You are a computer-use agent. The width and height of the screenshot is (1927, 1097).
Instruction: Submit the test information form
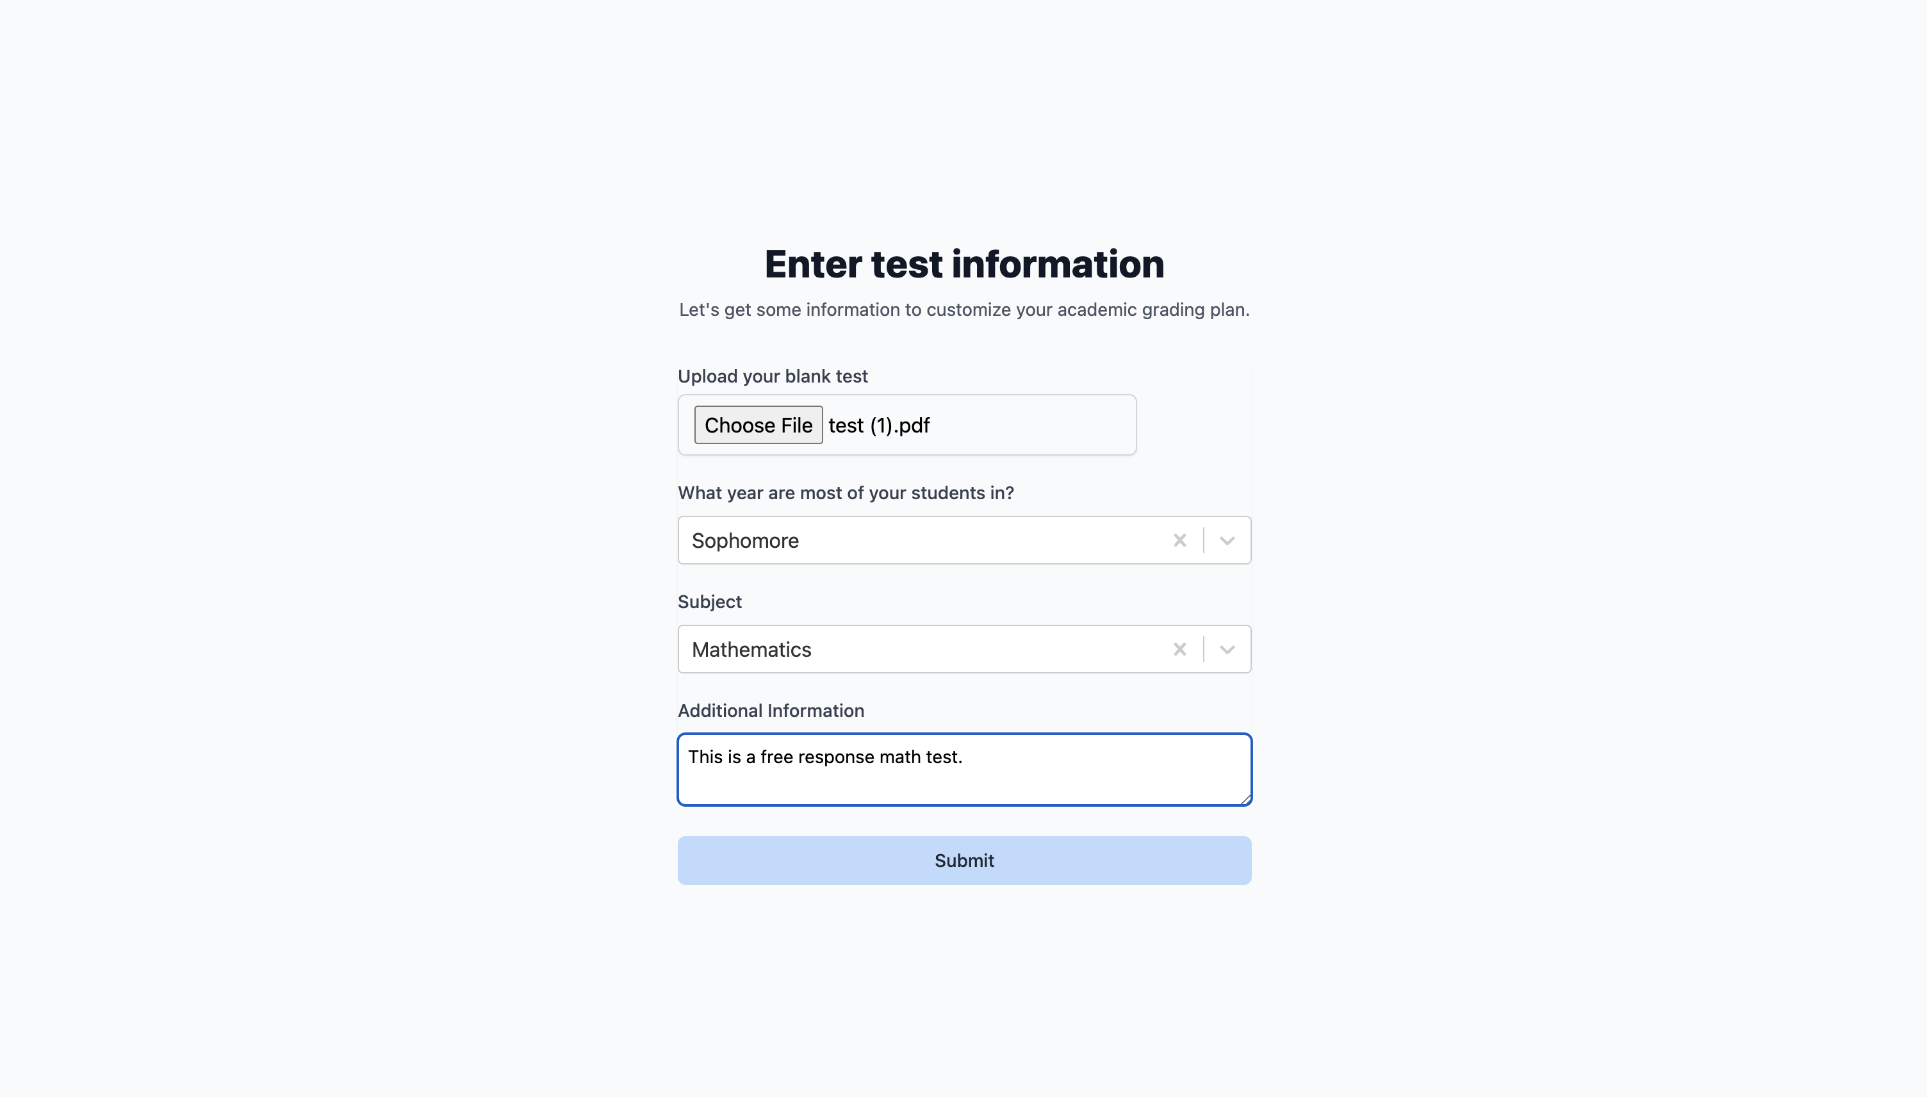964,861
